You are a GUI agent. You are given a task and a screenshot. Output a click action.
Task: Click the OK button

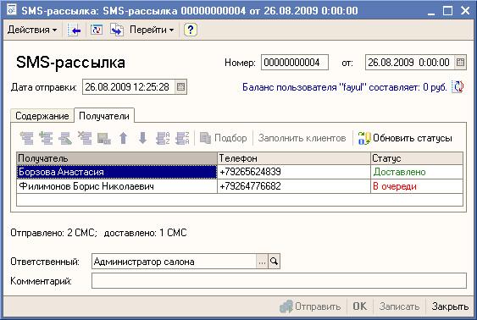pyautogui.click(x=360, y=306)
